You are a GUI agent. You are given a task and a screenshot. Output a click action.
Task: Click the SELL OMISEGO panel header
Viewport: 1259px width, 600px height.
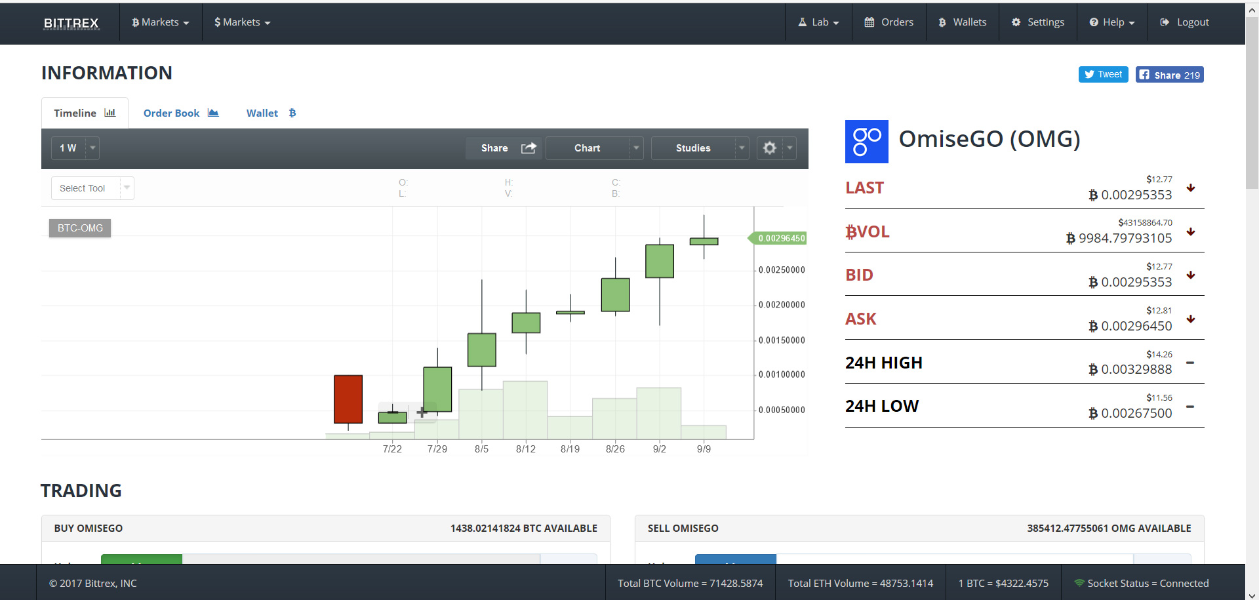pyautogui.click(x=919, y=529)
